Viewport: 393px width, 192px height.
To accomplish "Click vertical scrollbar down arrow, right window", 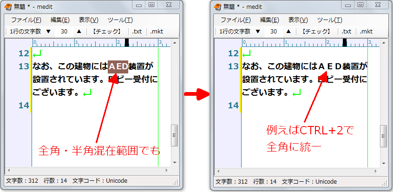I will pyautogui.click(x=384, y=163).
